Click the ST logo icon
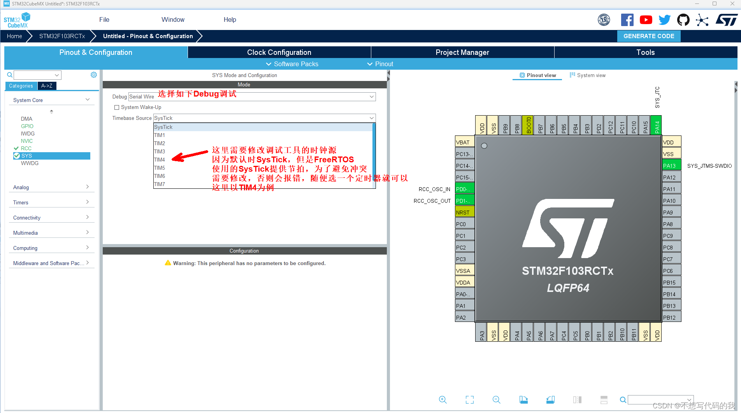741x413 pixels. coord(726,20)
